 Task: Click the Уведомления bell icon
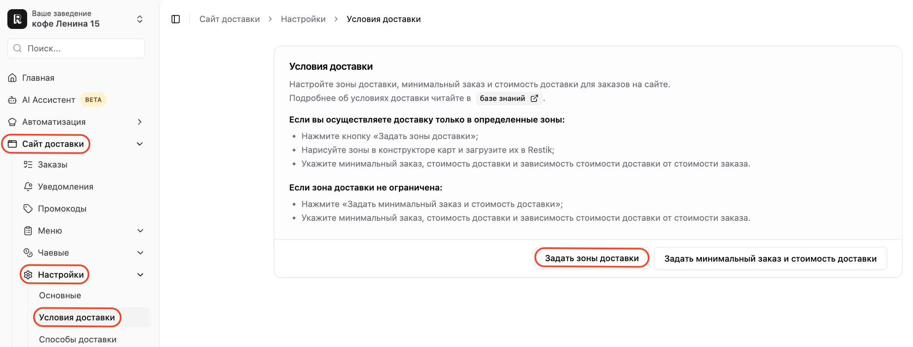(28, 186)
